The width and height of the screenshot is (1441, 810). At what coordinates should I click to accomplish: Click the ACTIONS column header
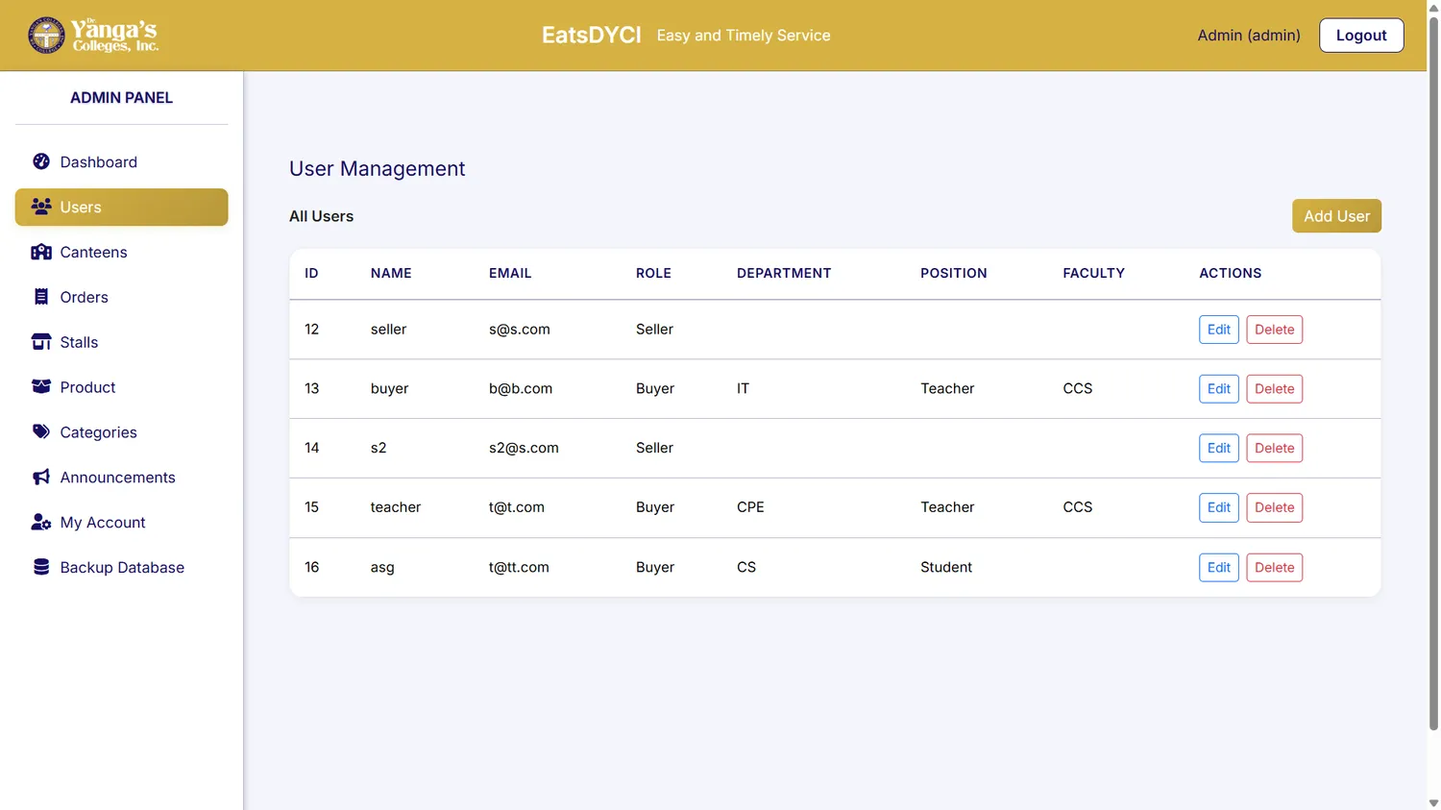coord(1230,273)
